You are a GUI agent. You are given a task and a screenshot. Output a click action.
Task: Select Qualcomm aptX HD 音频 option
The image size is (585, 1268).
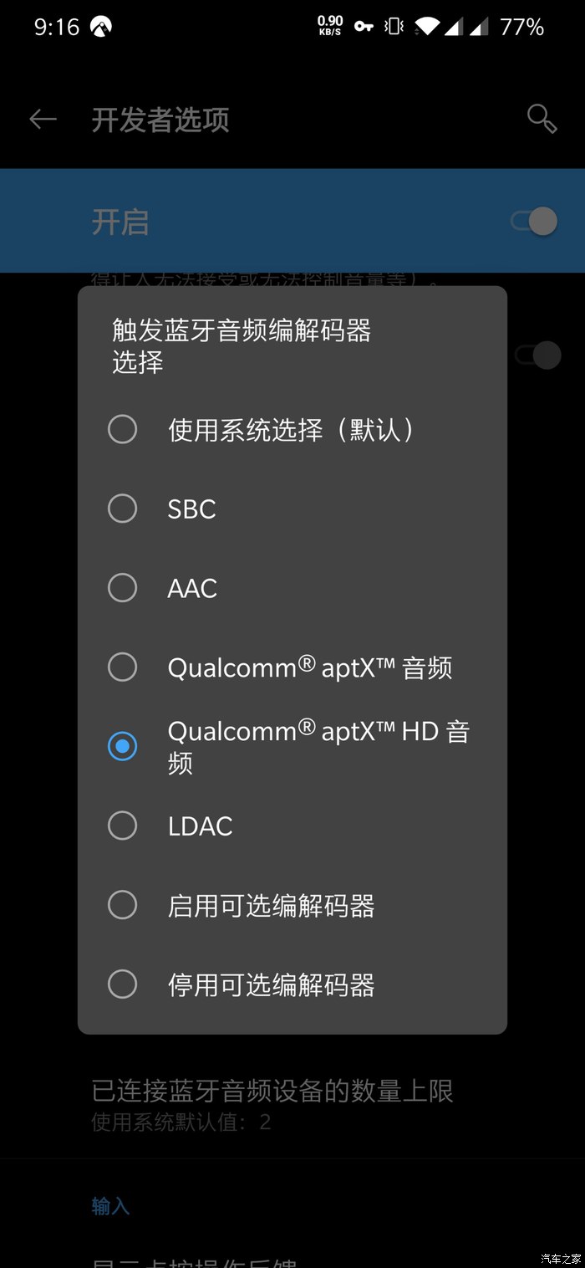click(x=292, y=746)
